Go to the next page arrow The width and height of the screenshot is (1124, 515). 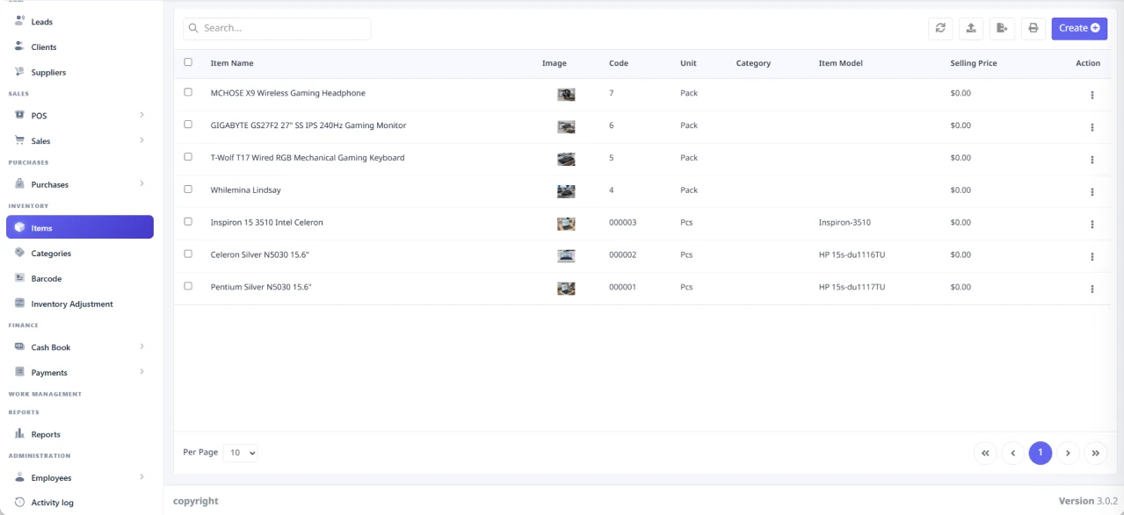point(1068,453)
